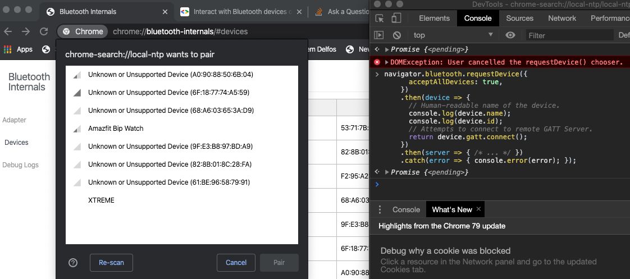Activate the DevTools inspect element picker icon

coord(379,18)
